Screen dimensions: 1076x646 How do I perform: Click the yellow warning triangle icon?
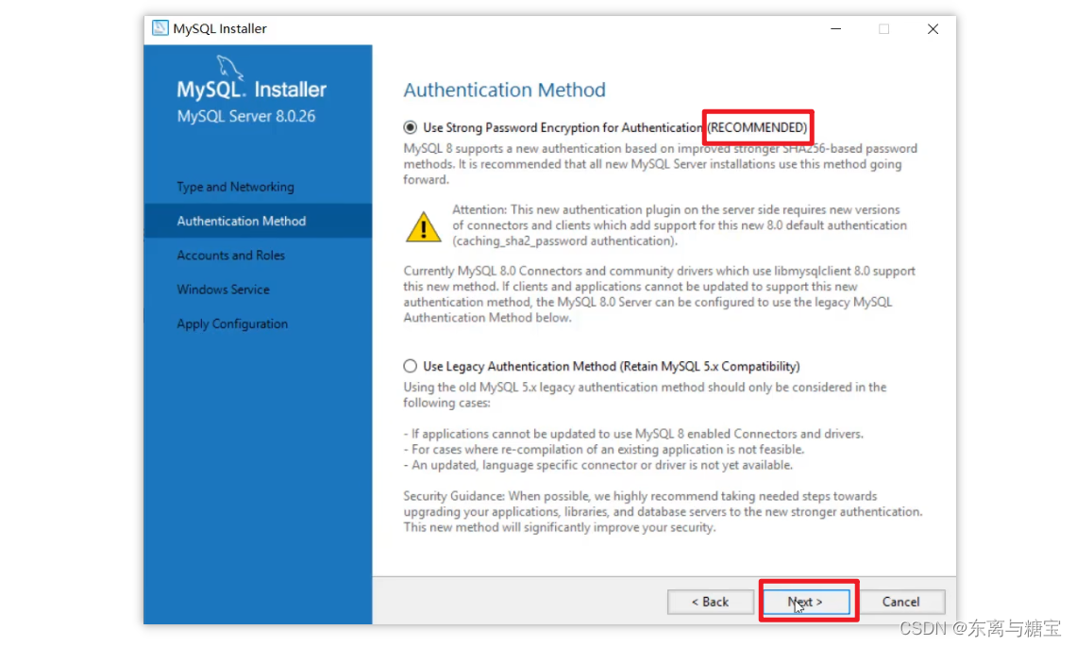tap(424, 226)
